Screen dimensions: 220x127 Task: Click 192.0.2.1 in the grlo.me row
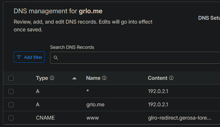[158, 105]
